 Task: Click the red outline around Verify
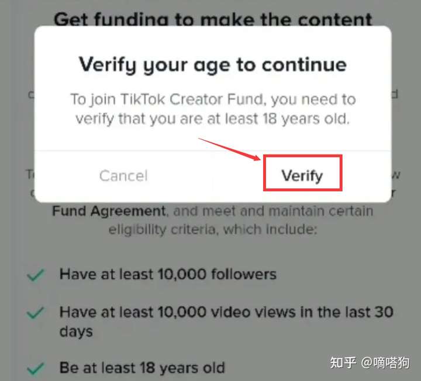[x=303, y=173]
